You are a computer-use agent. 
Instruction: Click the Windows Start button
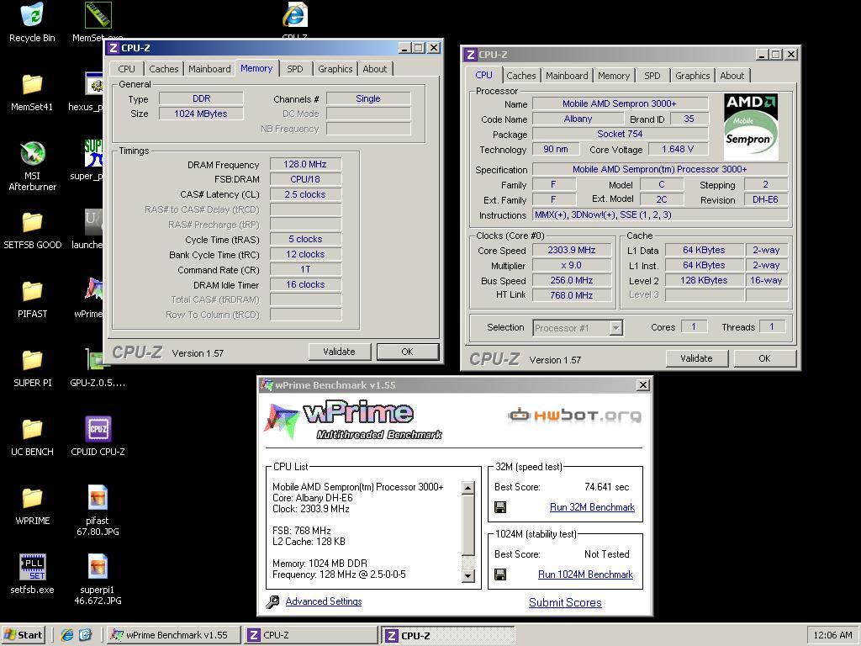[x=23, y=635]
